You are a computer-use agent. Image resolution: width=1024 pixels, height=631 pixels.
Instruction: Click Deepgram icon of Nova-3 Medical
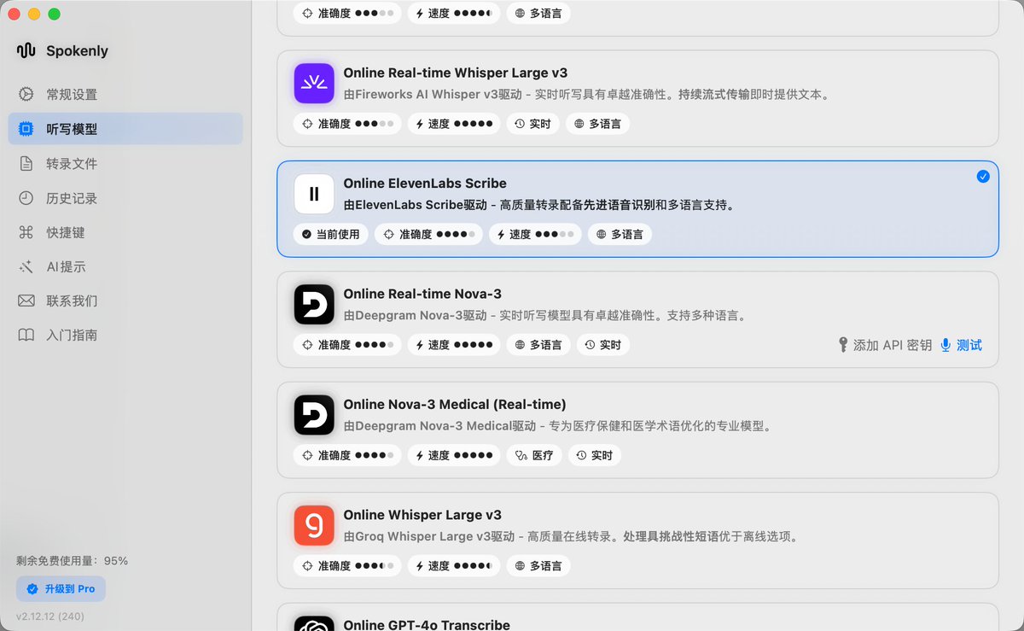(x=314, y=415)
